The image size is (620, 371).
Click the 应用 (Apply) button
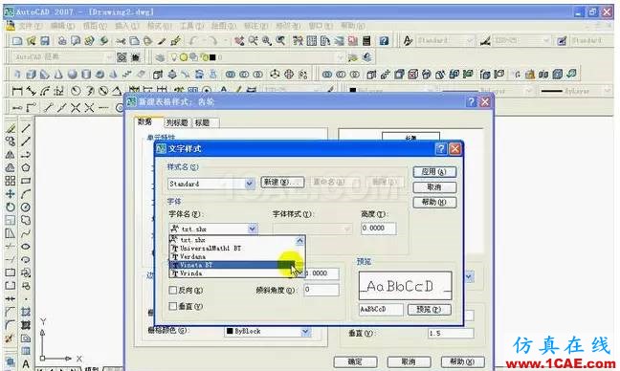[x=434, y=172]
